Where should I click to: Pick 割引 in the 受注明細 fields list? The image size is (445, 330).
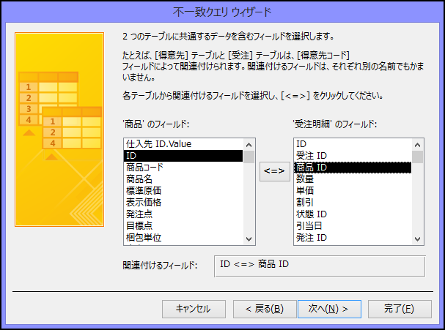[353, 202]
